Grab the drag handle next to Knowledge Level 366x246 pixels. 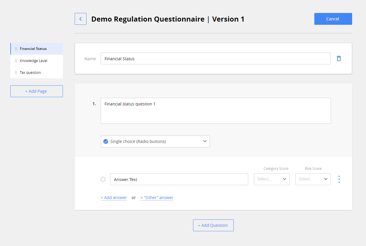16,61
